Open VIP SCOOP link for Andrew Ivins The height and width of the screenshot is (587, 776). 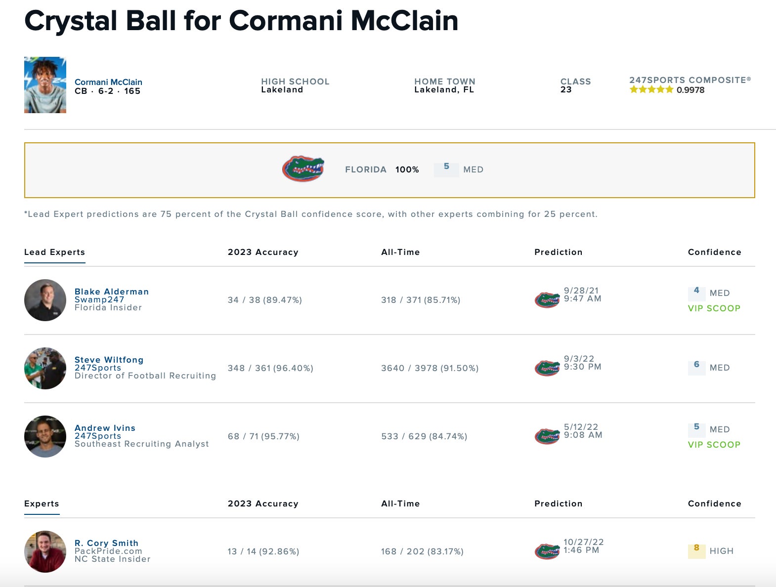(714, 445)
